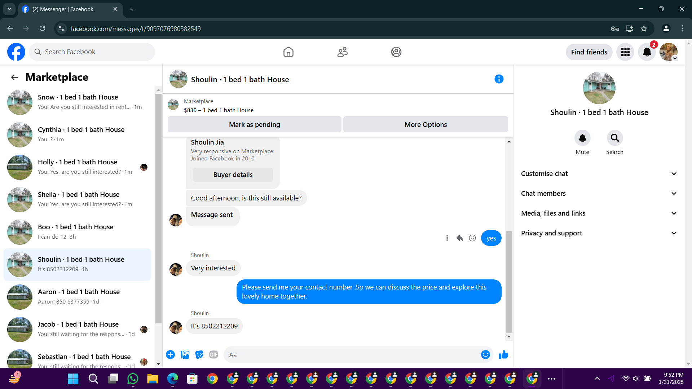Open the Boo conversation
692x389 pixels.
point(77,232)
